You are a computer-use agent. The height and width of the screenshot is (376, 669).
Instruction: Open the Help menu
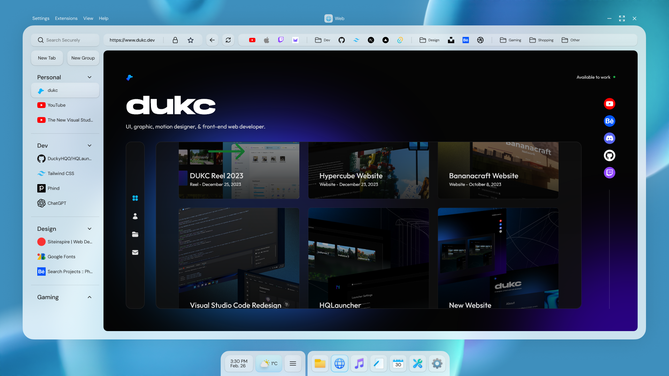[x=103, y=18]
